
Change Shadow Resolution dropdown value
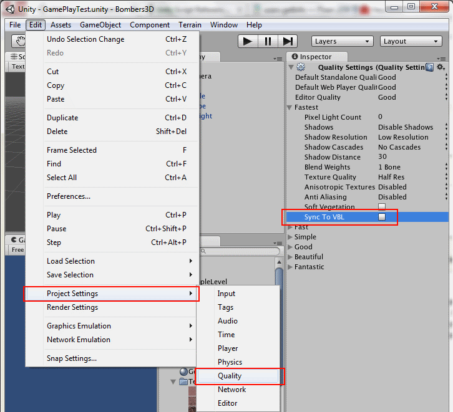(413, 137)
